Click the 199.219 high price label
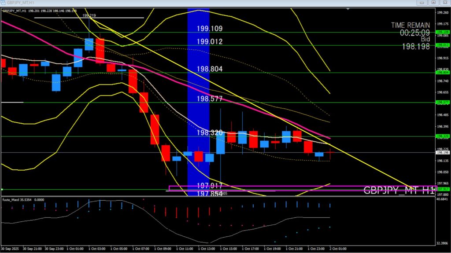The image size is (451, 253). coord(89,15)
